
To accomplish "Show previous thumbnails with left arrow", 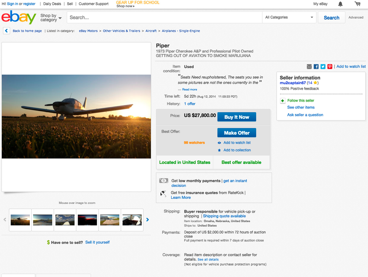I will [x=5, y=220].
